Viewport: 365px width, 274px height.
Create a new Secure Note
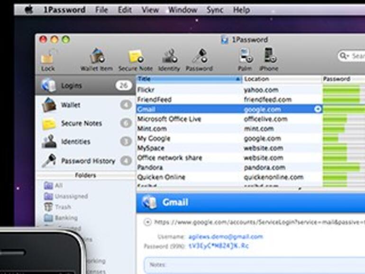coord(135,59)
